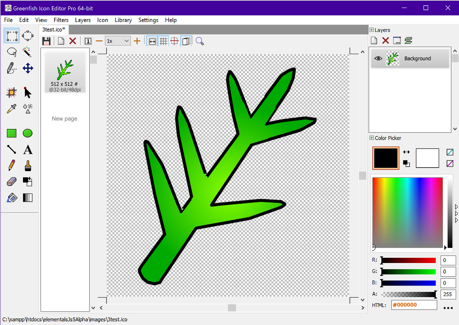Pick the Magic Wand tool
This screenshot has width=459, height=325.
(27, 52)
